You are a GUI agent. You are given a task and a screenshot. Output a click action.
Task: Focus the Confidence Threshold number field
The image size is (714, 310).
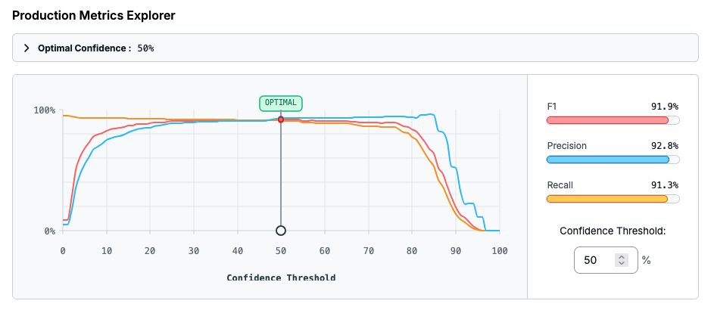[x=596, y=260]
